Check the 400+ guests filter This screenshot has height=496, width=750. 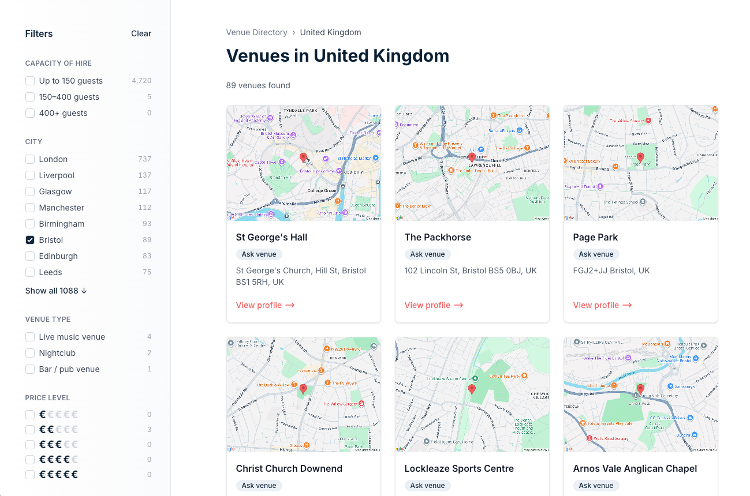click(x=30, y=113)
